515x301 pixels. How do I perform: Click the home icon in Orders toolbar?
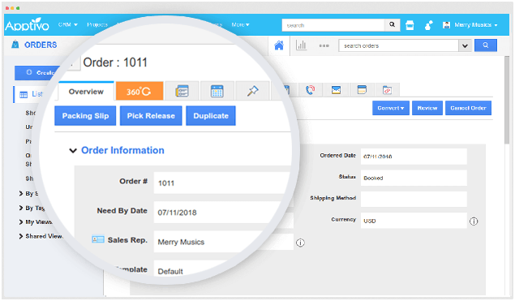tap(279, 45)
